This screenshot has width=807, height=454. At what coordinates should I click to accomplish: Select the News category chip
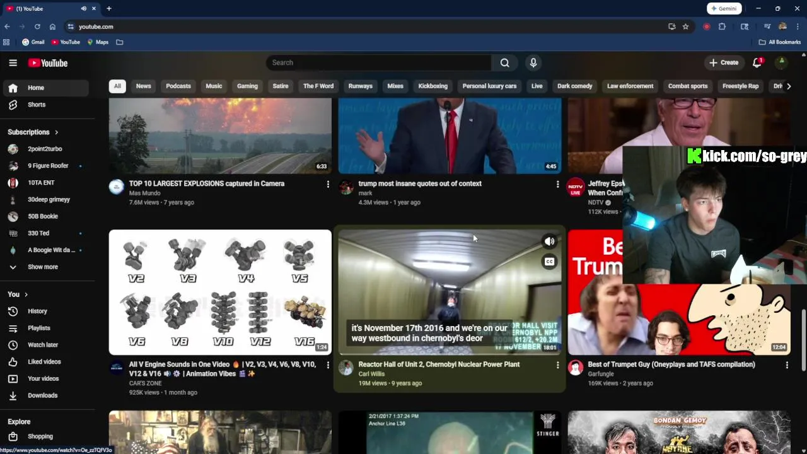coord(144,86)
